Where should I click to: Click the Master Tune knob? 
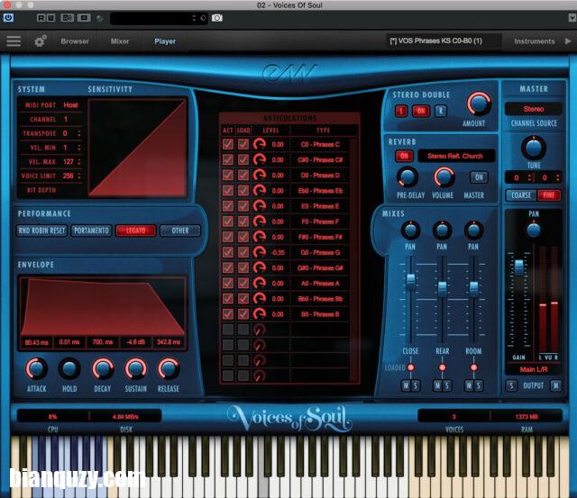(x=533, y=148)
